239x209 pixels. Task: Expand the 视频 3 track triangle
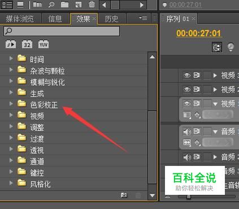(215, 75)
